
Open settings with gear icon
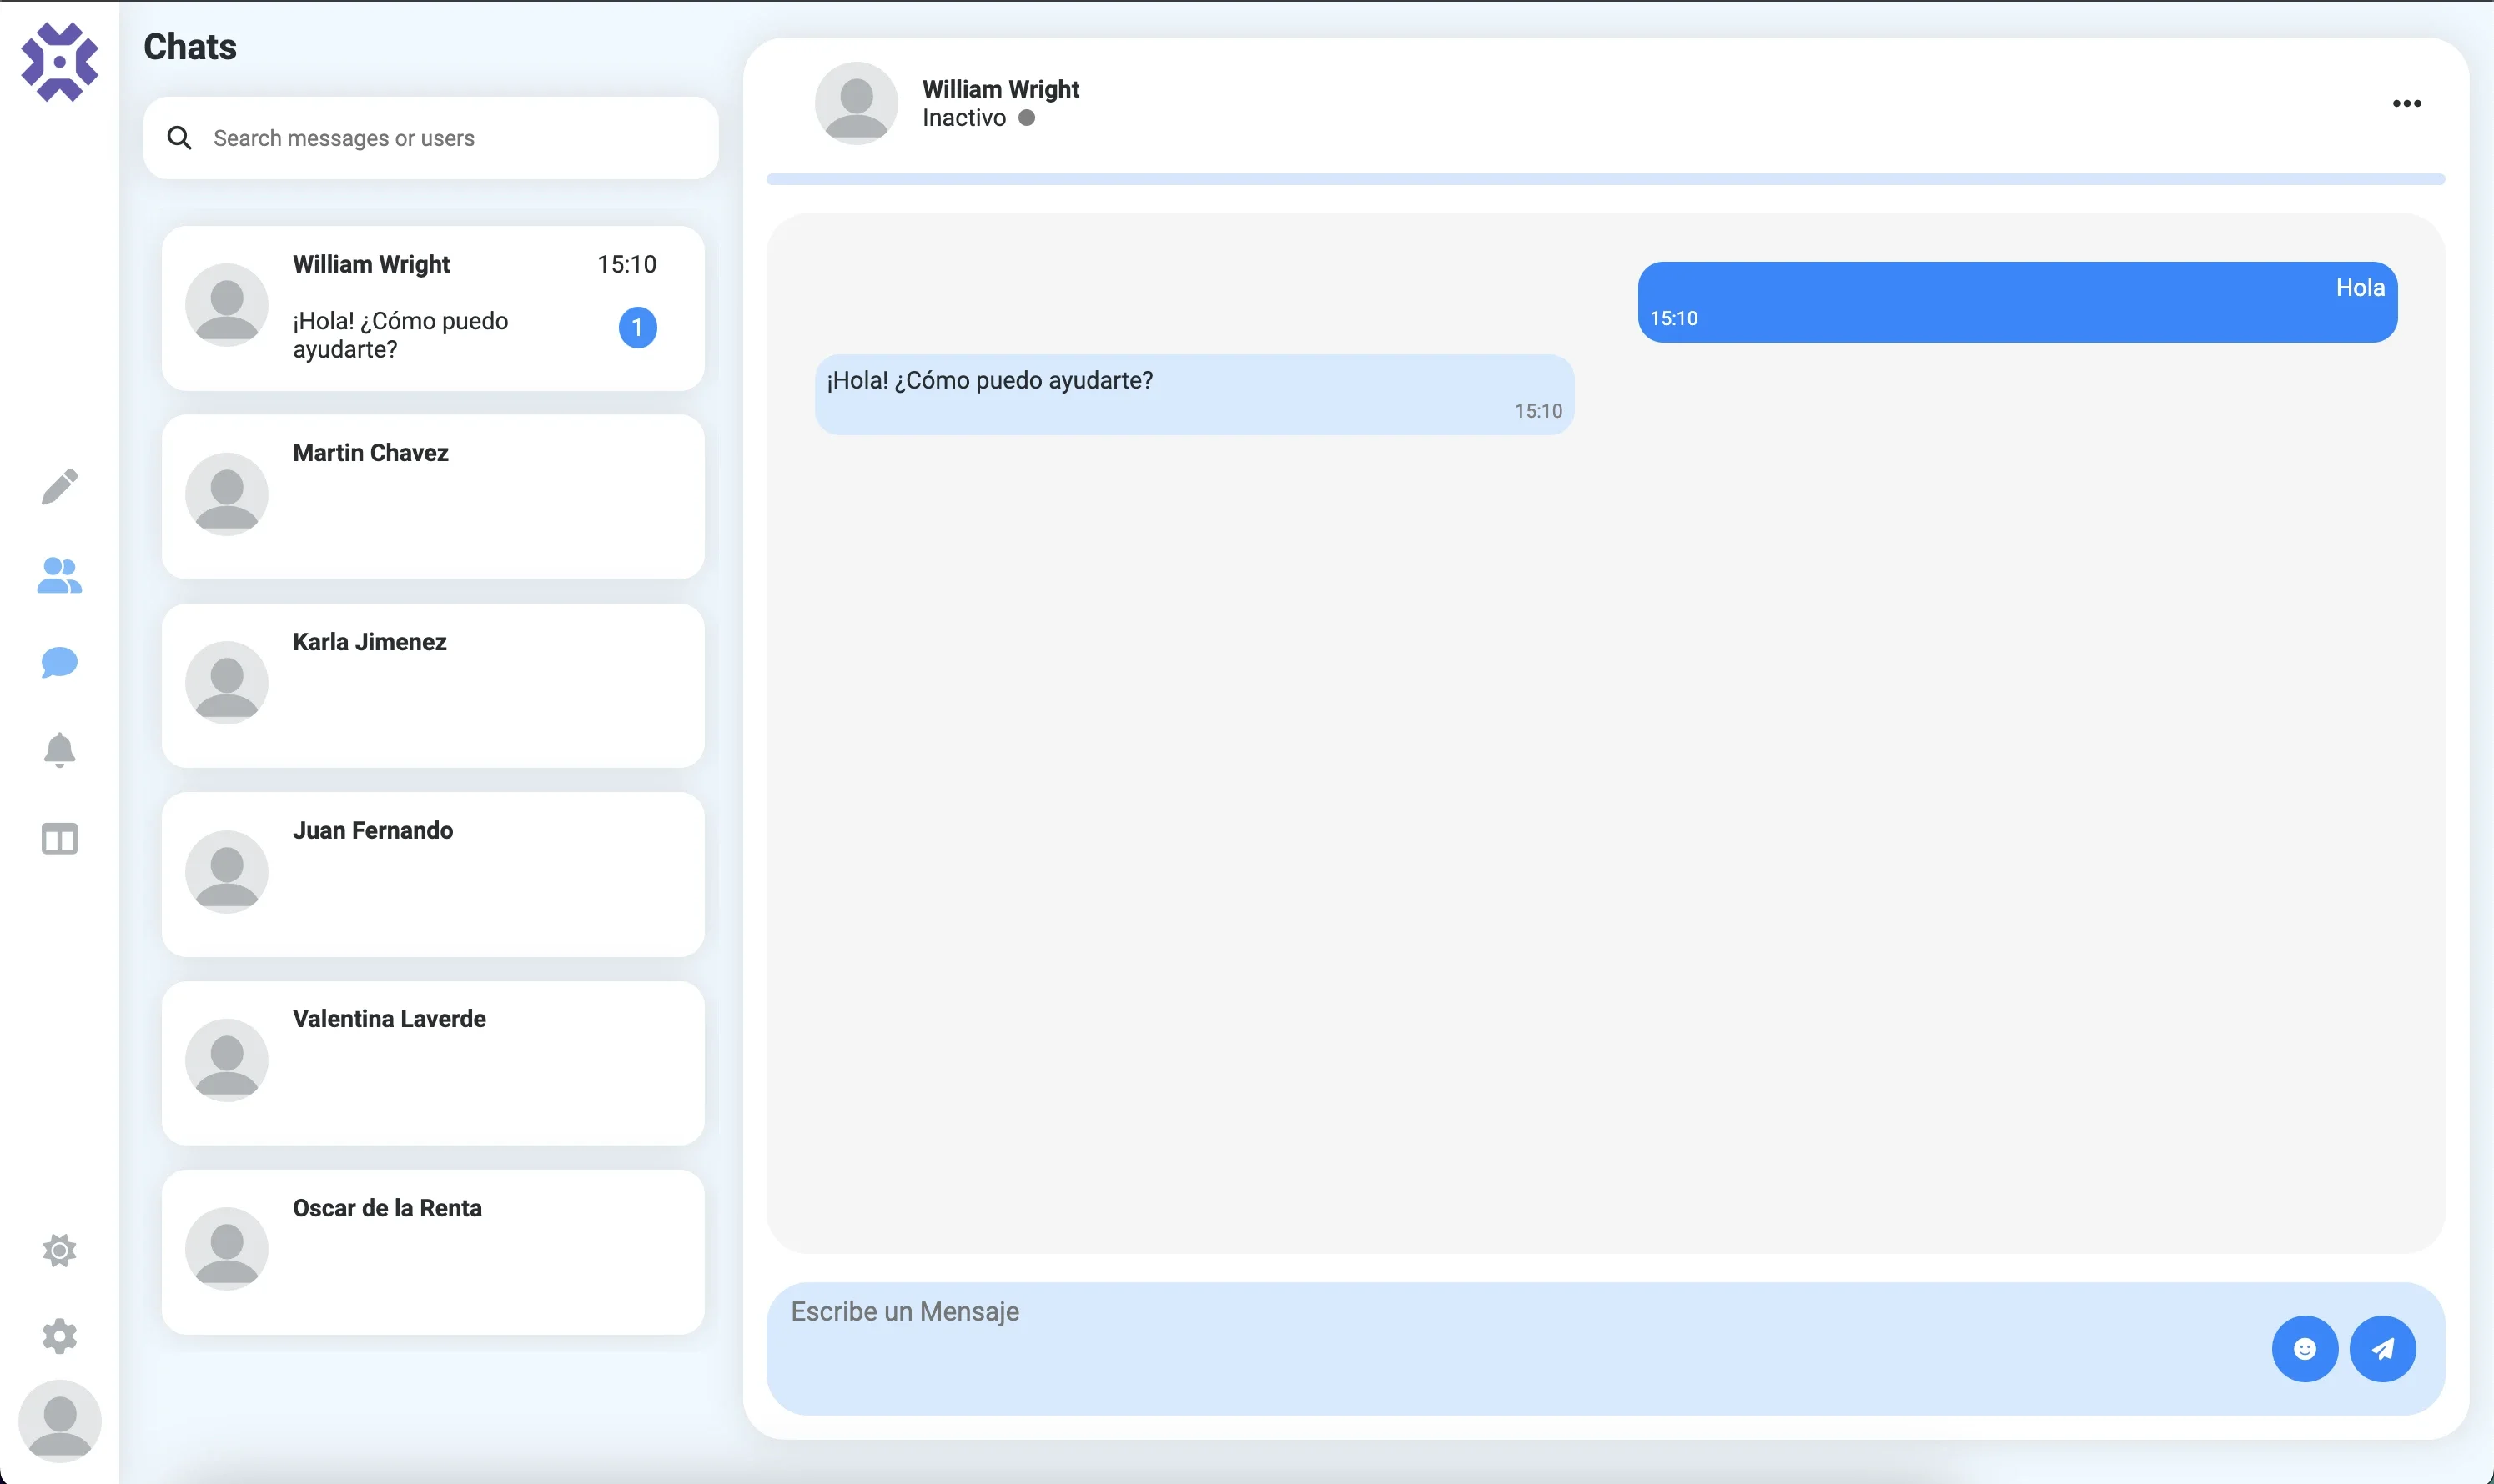tap(60, 1335)
